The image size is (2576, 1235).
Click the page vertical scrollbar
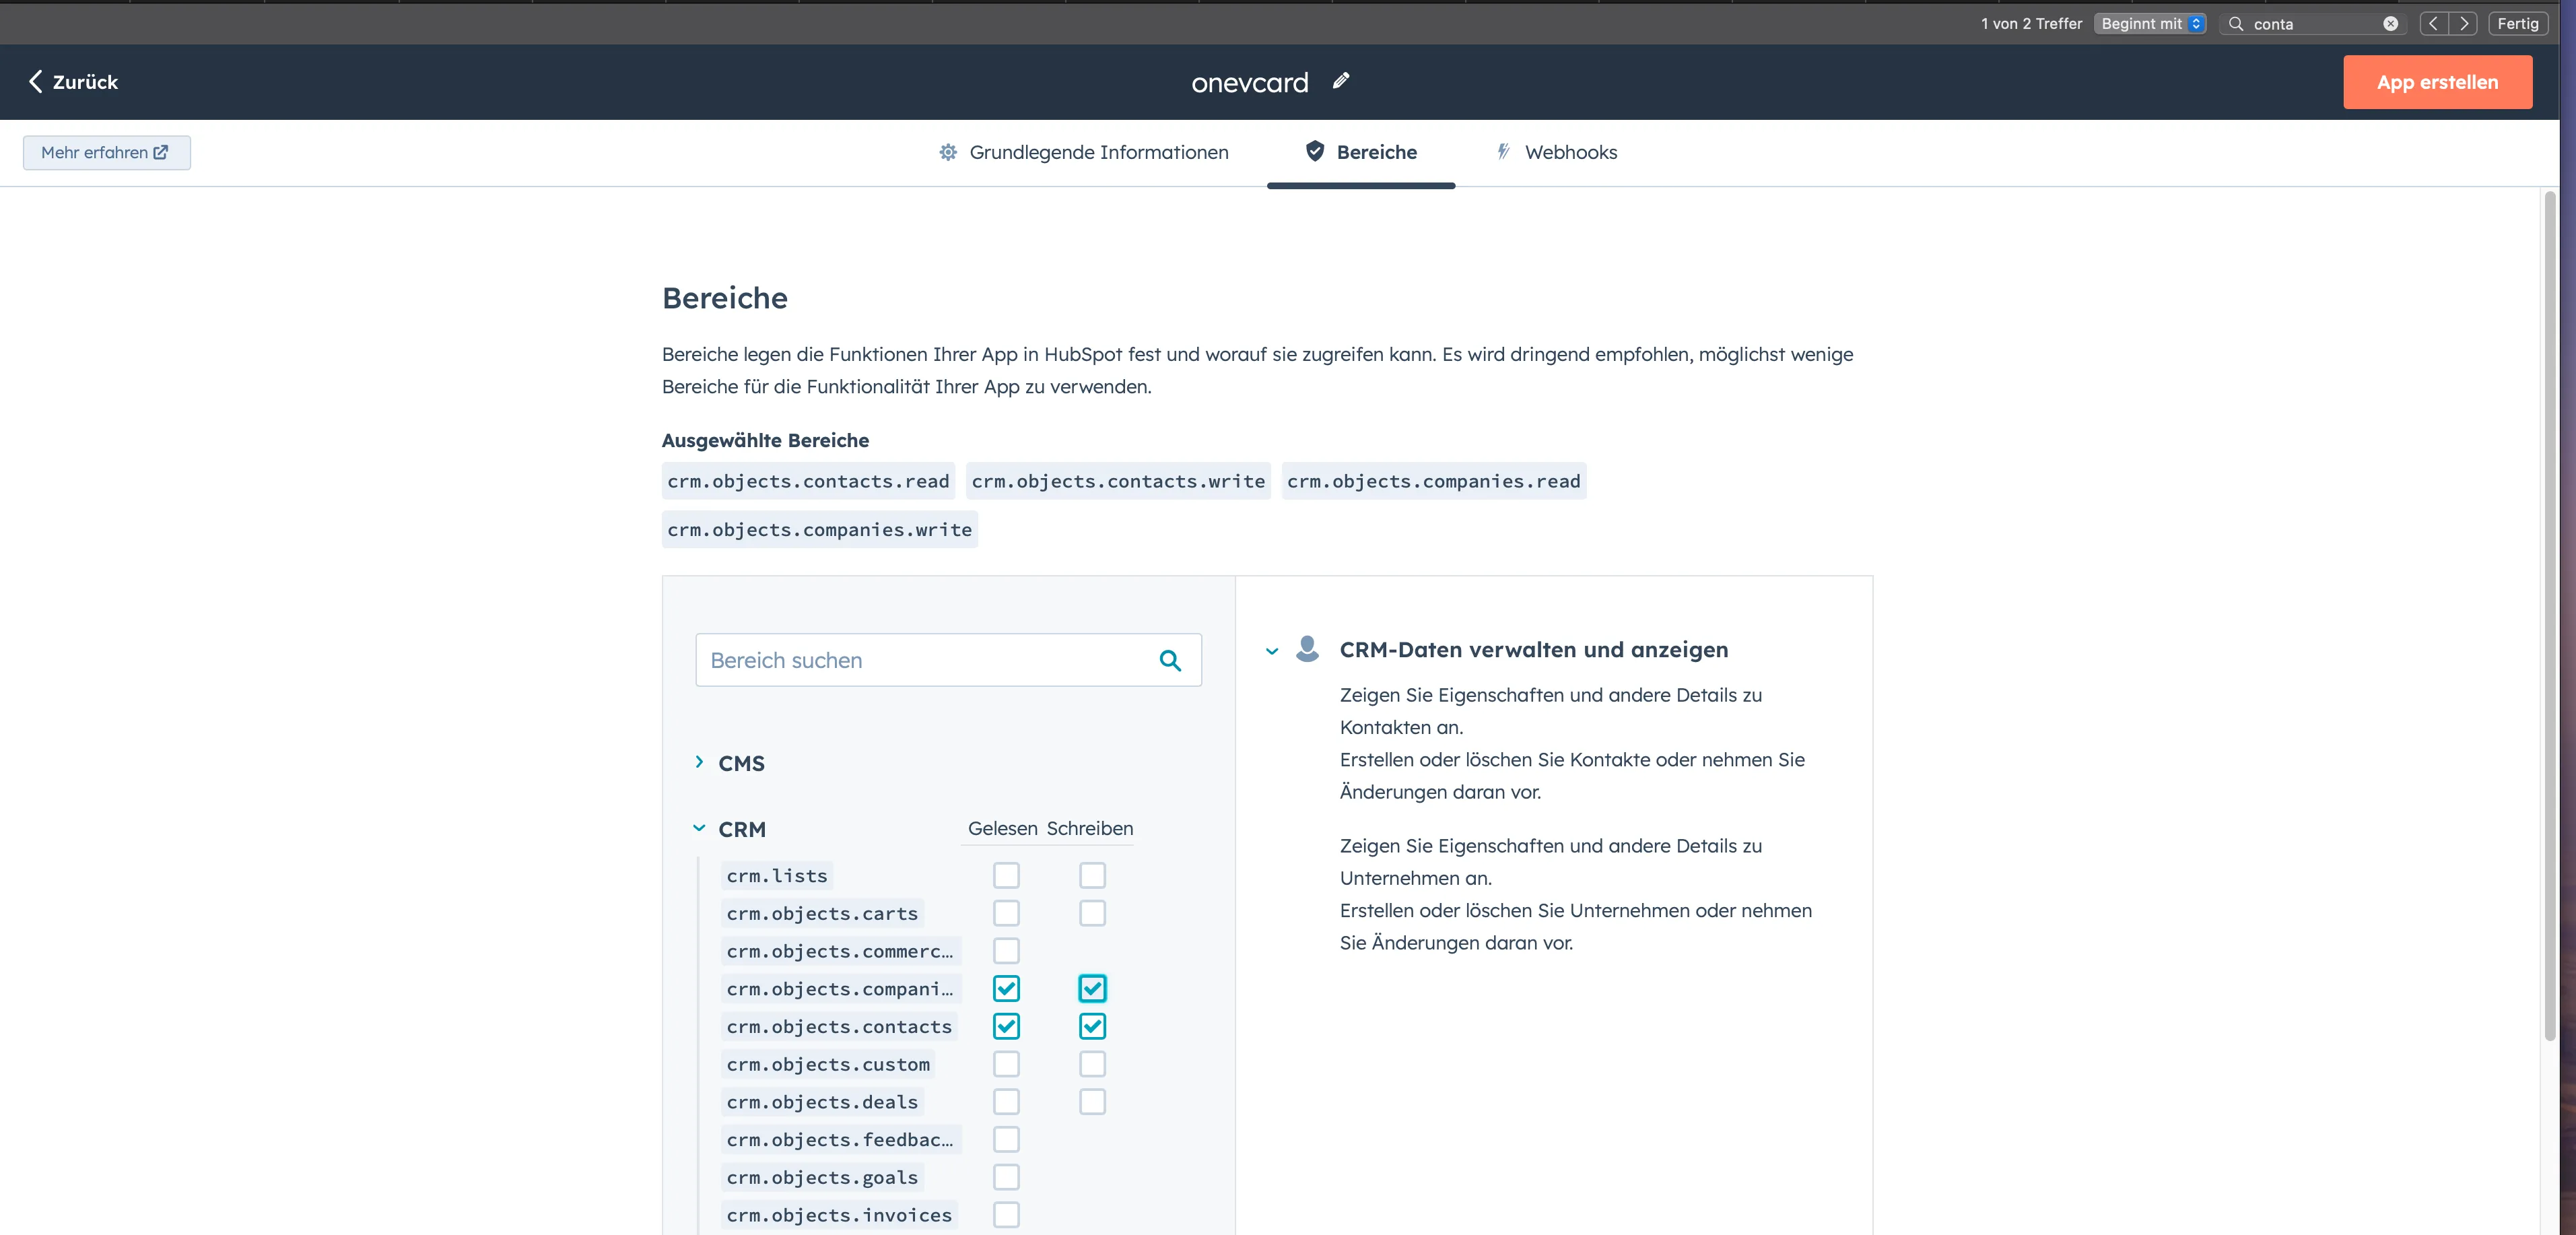(x=2549, y=615)
